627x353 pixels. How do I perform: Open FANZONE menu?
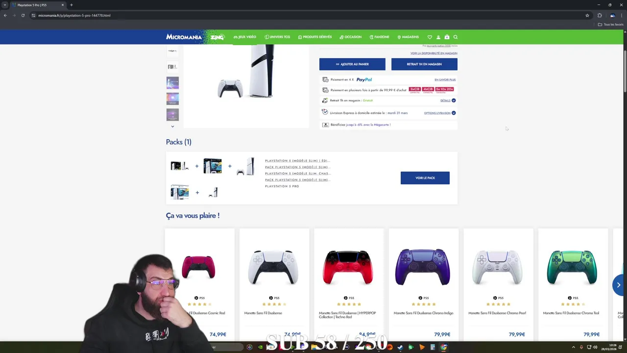pos(380,37)
